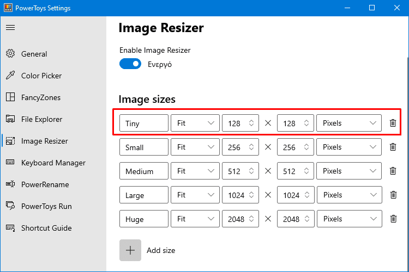Click the Color Picker eyedropper icon
The height and width of the screenshot is (272, 409).
click(10, 75)
